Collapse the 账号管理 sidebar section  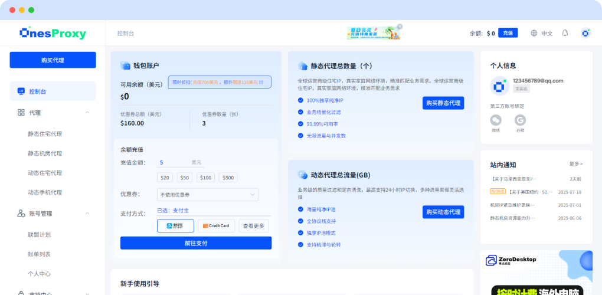click(87, 213)
